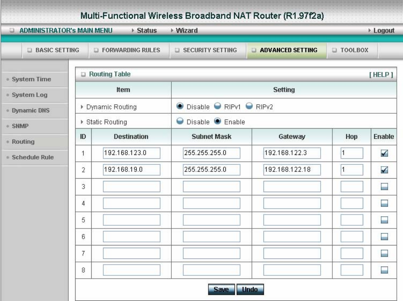Image resolution: width=403 pixels, height=301 pixels.
Task: Open System Time in sidebar
Action: click(x=31, y=79)
